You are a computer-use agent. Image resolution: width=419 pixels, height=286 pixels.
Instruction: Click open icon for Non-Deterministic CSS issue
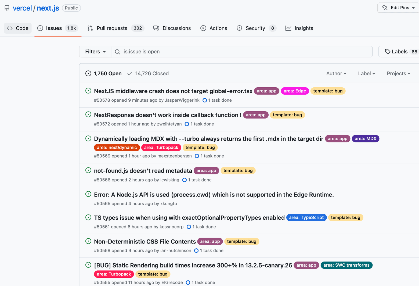coord(88,241)
